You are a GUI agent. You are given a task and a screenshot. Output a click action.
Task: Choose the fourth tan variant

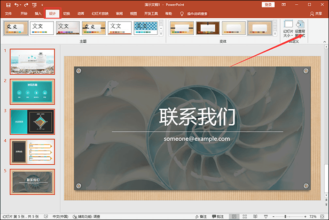(x=260, y=28)
